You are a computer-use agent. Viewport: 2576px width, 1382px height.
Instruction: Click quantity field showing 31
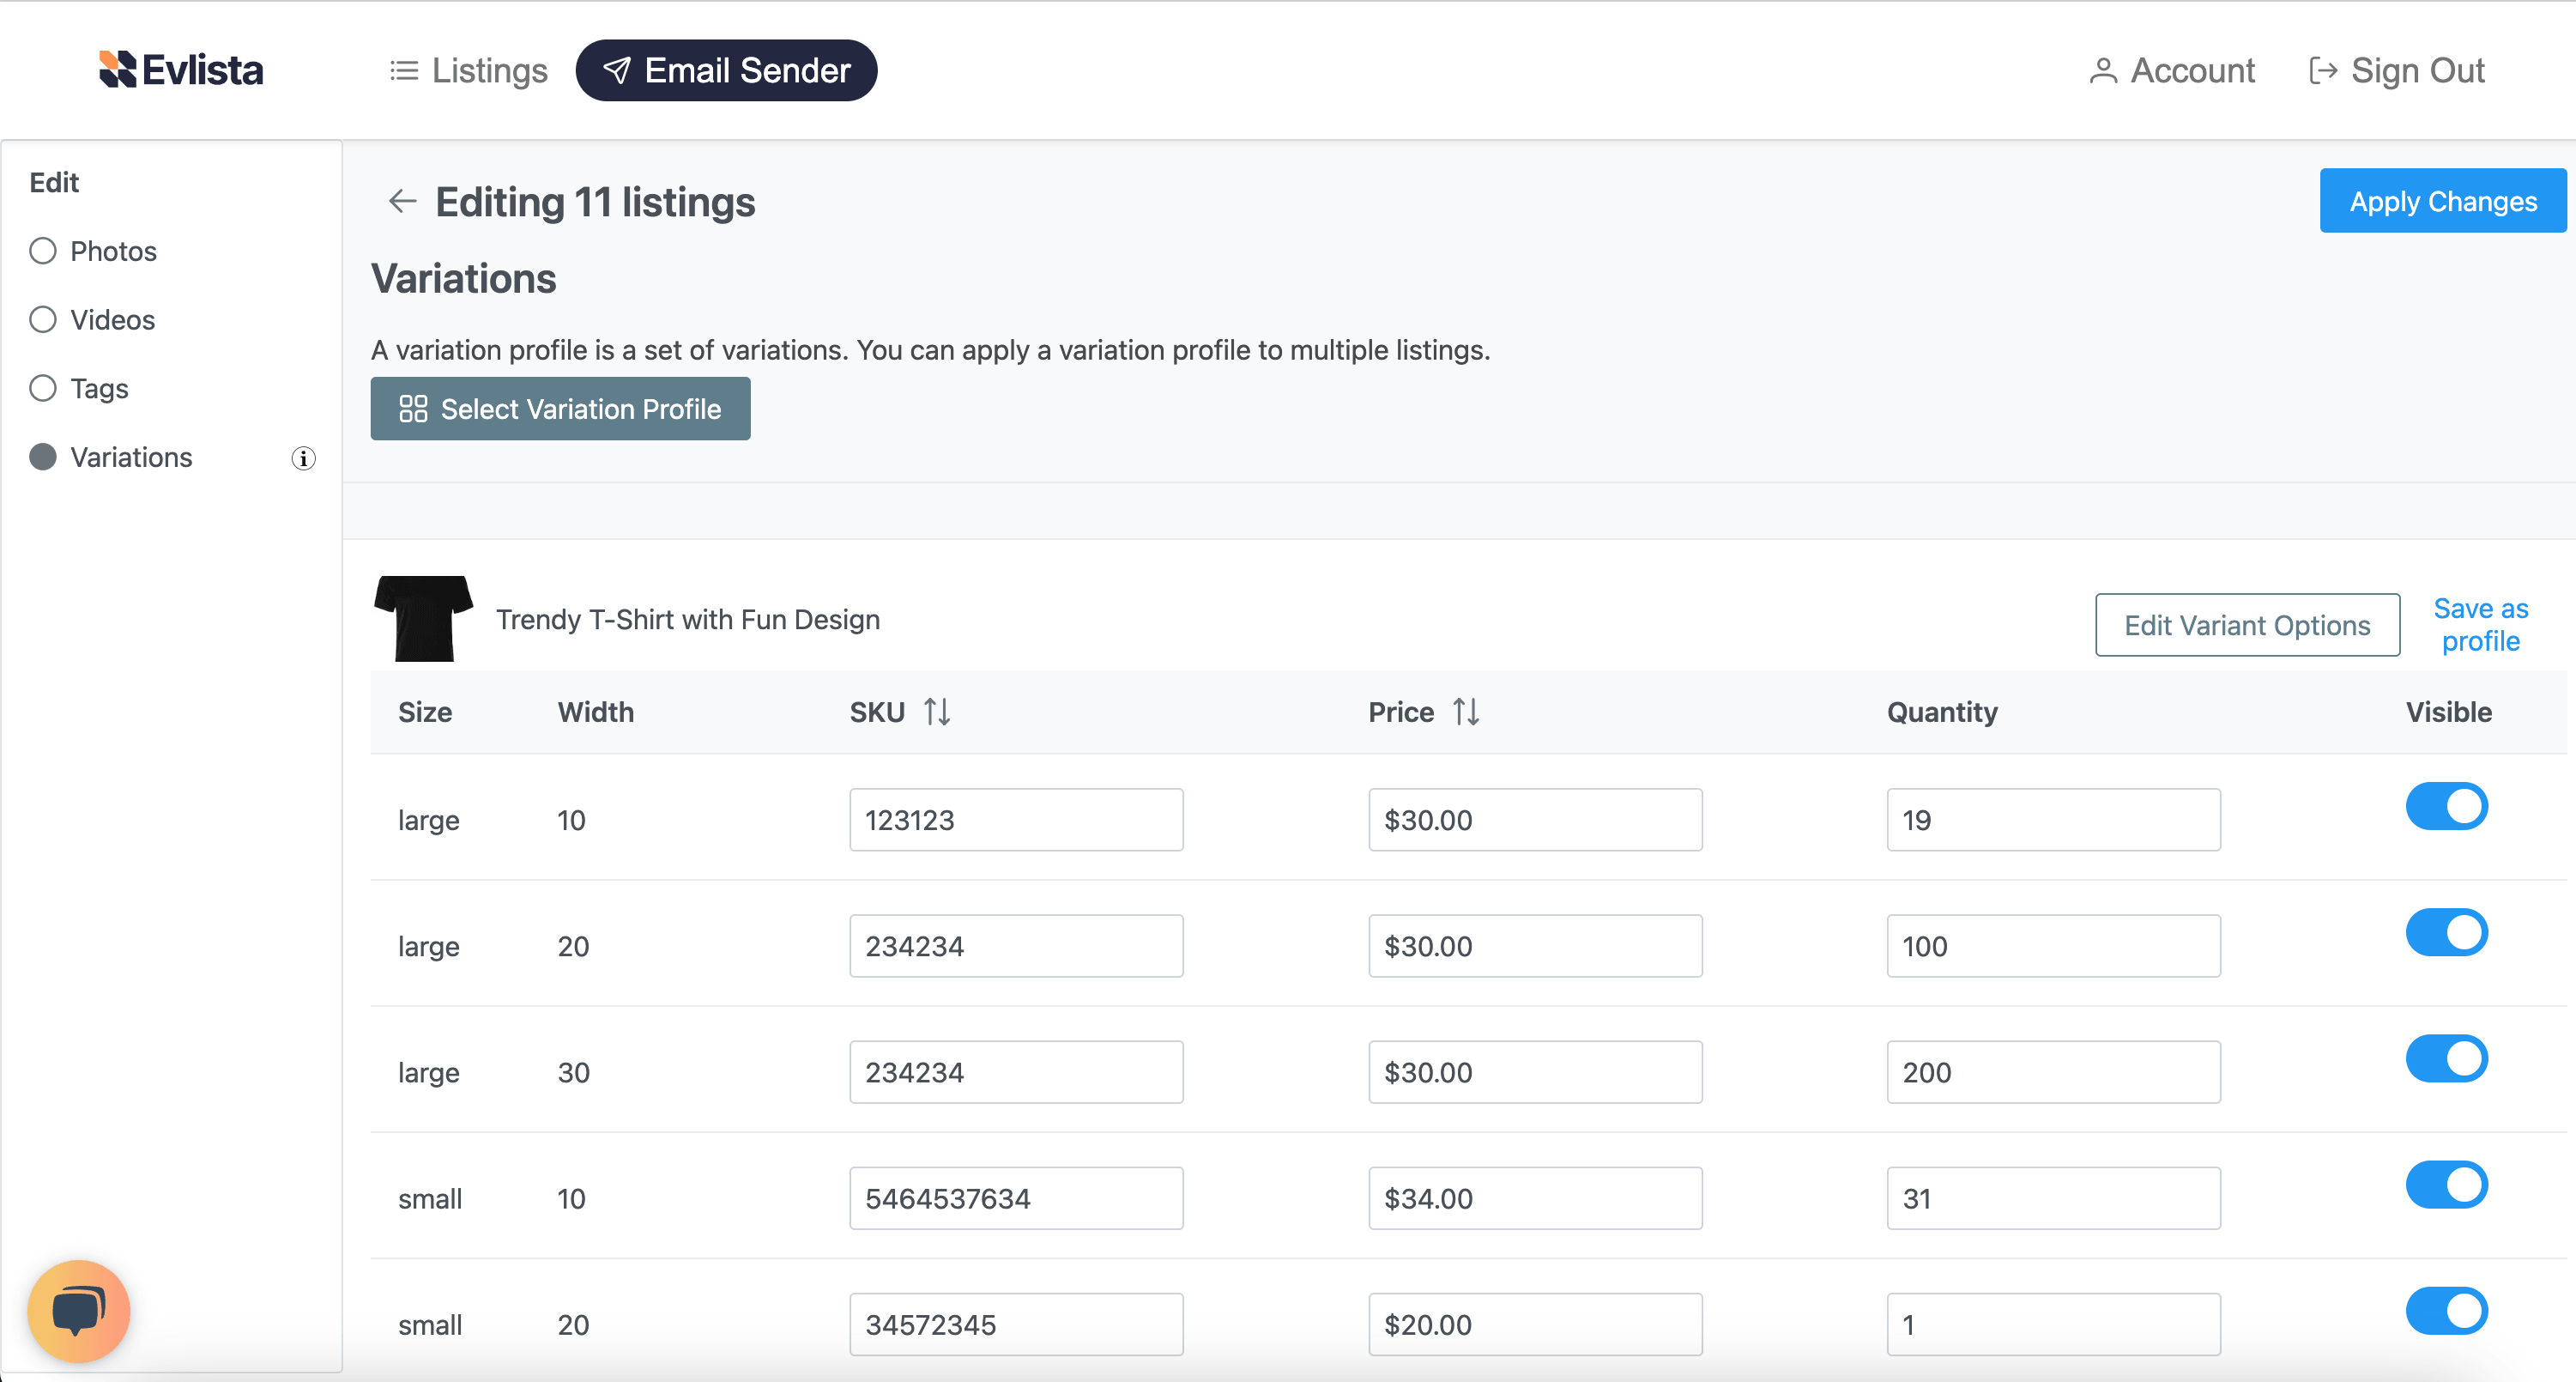pyautogui.click(x=2053, y=1198)
